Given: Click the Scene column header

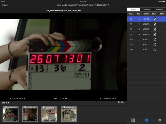Looking at the screenshot, I should [131, 14].
